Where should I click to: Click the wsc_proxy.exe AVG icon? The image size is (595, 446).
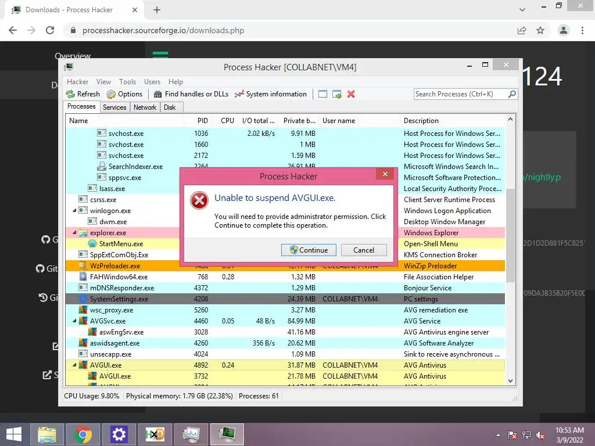(x=83, y=310)
